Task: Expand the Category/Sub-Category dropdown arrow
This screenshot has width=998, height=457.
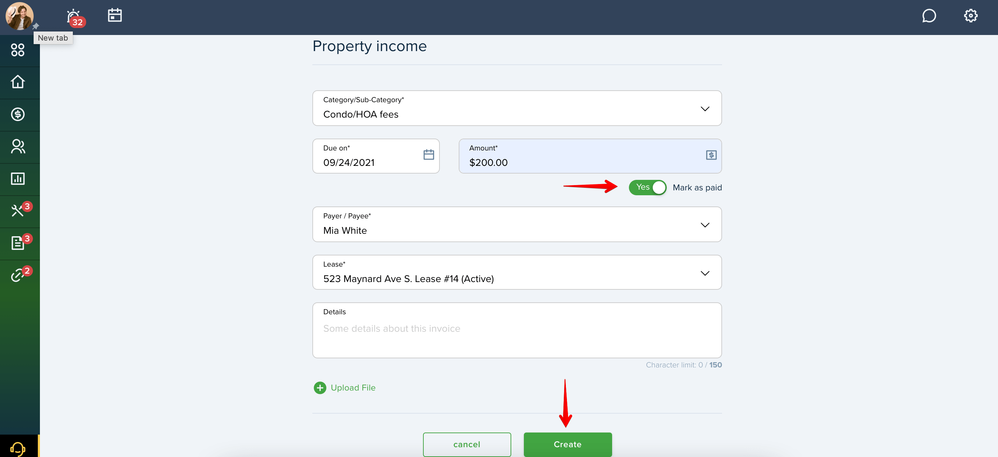Action: tap(705, 109)
